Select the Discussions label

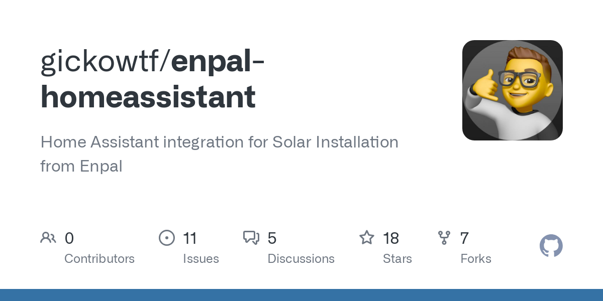[x=301, y=259]
